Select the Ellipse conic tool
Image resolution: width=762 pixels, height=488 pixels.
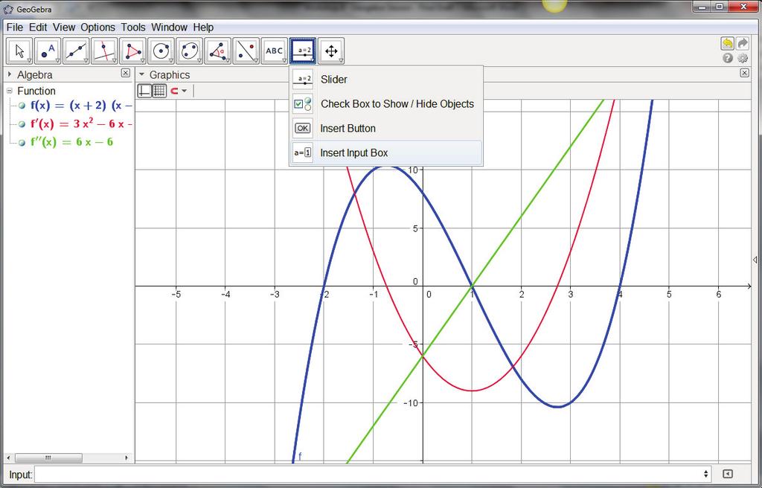tap(189, 51)
